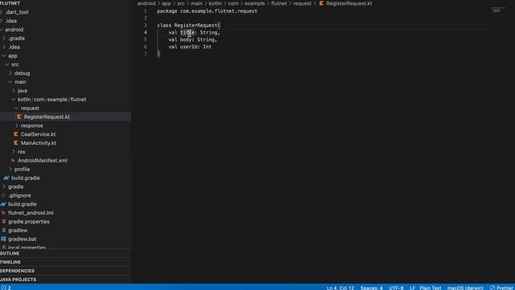Click Ln 4, Col 12 in status bar
The height and width of the screenshot is (290, 515).
tap(340, 288)
